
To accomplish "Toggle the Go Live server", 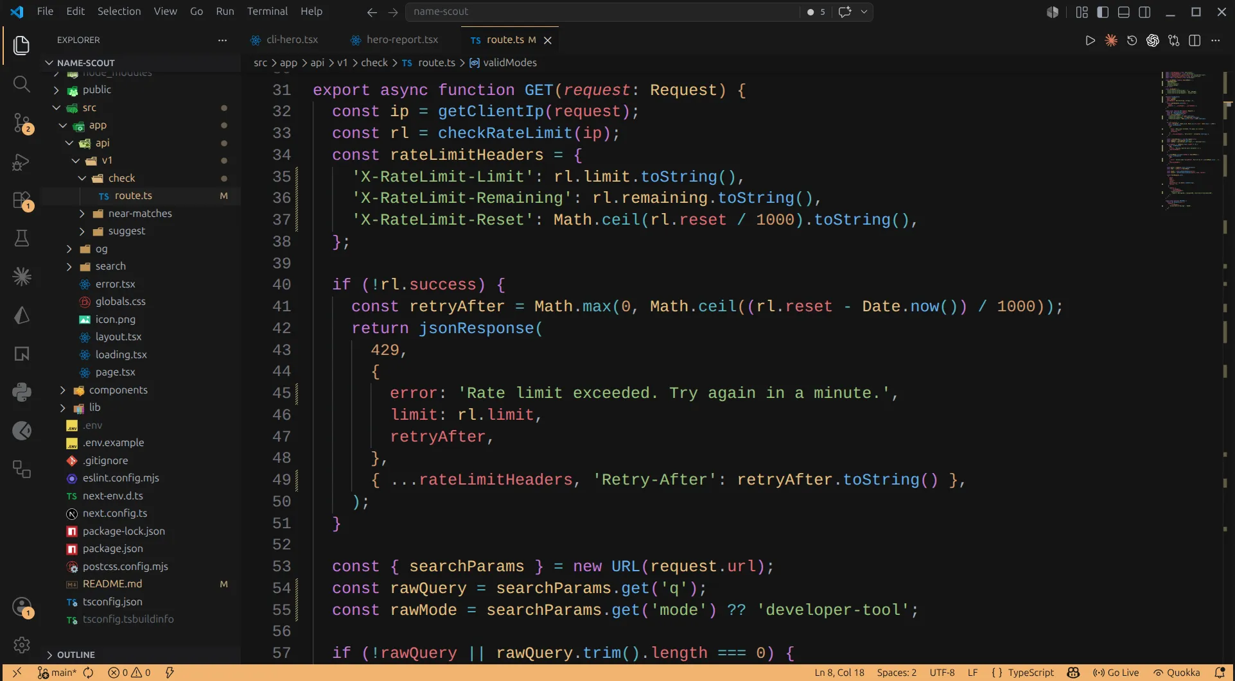I will point(1116,673).
